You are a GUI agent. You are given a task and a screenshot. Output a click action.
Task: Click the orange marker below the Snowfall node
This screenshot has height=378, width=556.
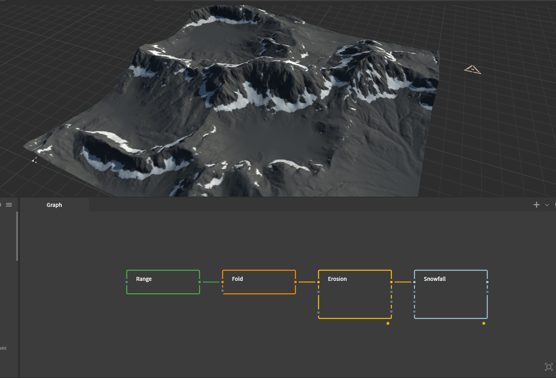(x=484, y=323)
